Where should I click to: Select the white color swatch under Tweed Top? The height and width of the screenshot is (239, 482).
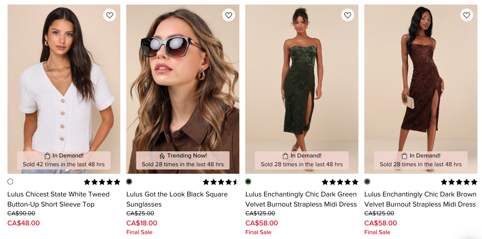[10, 182]
